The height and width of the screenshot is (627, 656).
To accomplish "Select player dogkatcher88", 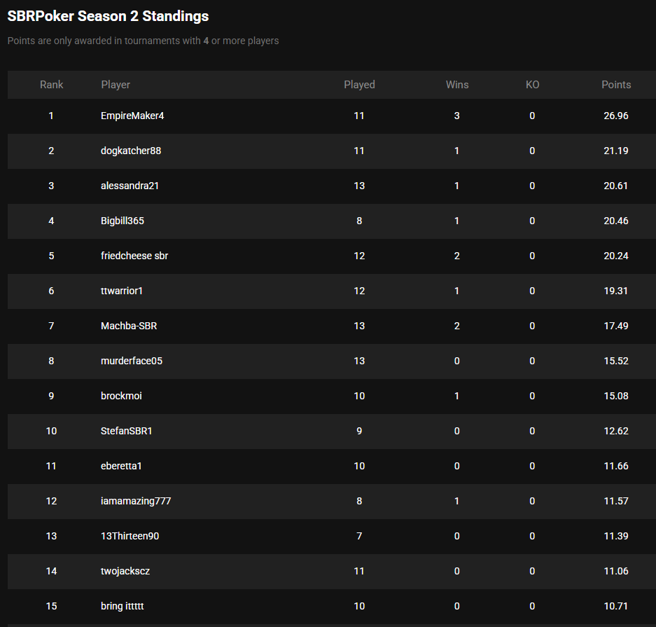I will (x=131, y=151).
